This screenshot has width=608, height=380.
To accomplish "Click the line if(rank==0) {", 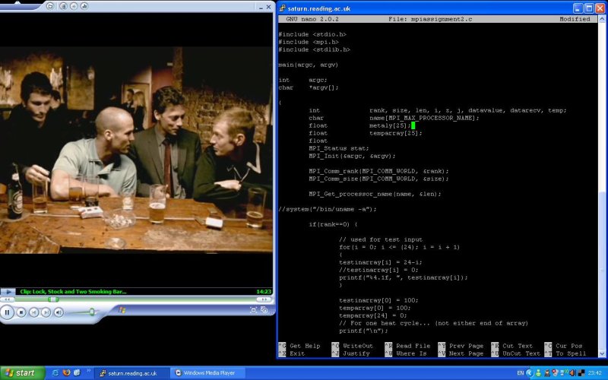I will click(x=333, y=224).
